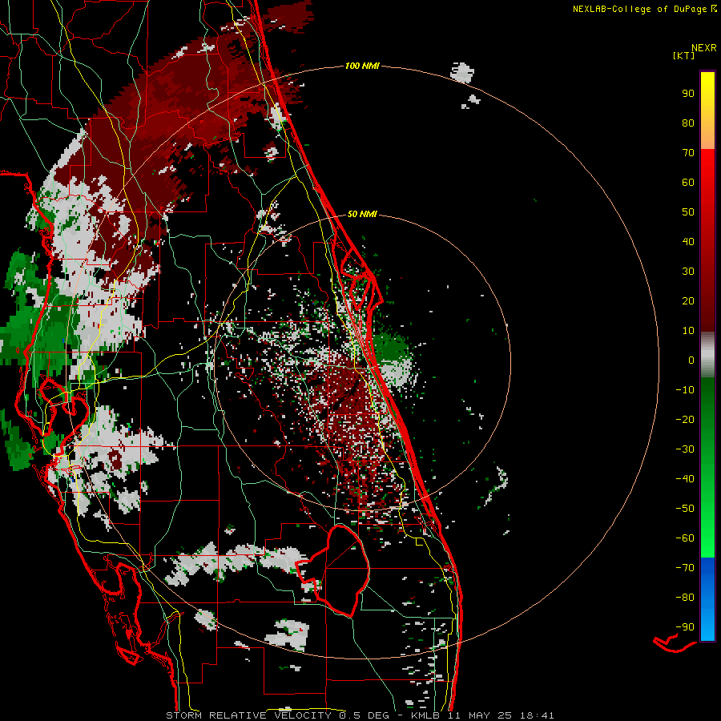721x721 pixels.
Task: Click the -70 value on velocity scale
Action: (685, 568)
